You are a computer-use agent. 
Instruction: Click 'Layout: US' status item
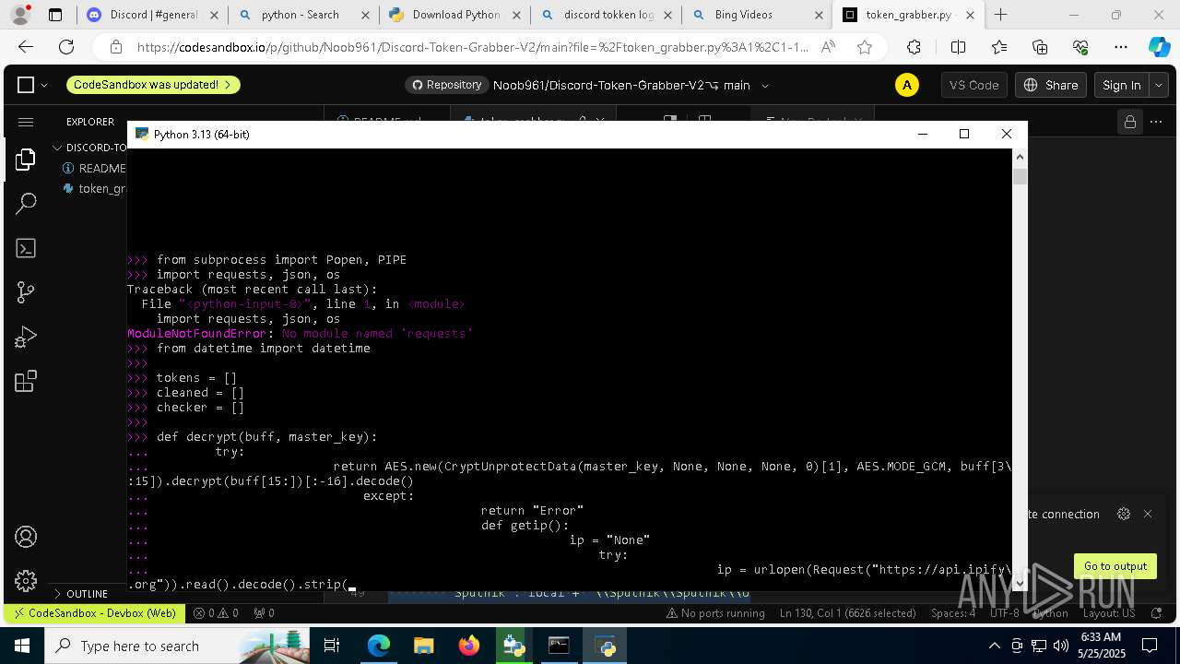[x=1109, y=612]
